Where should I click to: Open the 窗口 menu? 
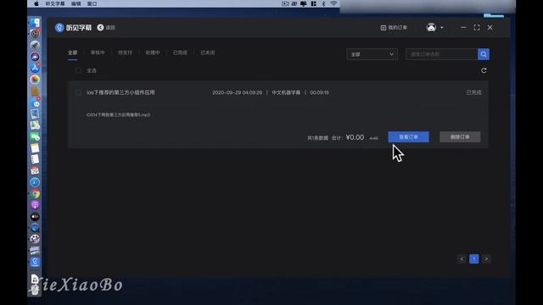[92, 3]
